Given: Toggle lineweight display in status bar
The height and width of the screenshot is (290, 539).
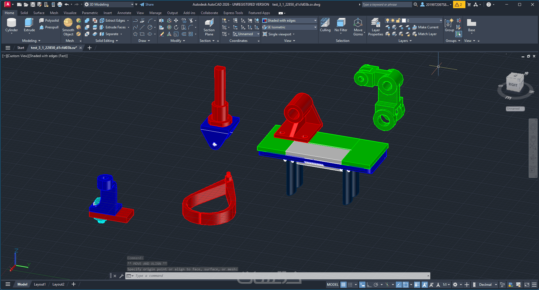Looking at the screenshot, I should (417, 285).
